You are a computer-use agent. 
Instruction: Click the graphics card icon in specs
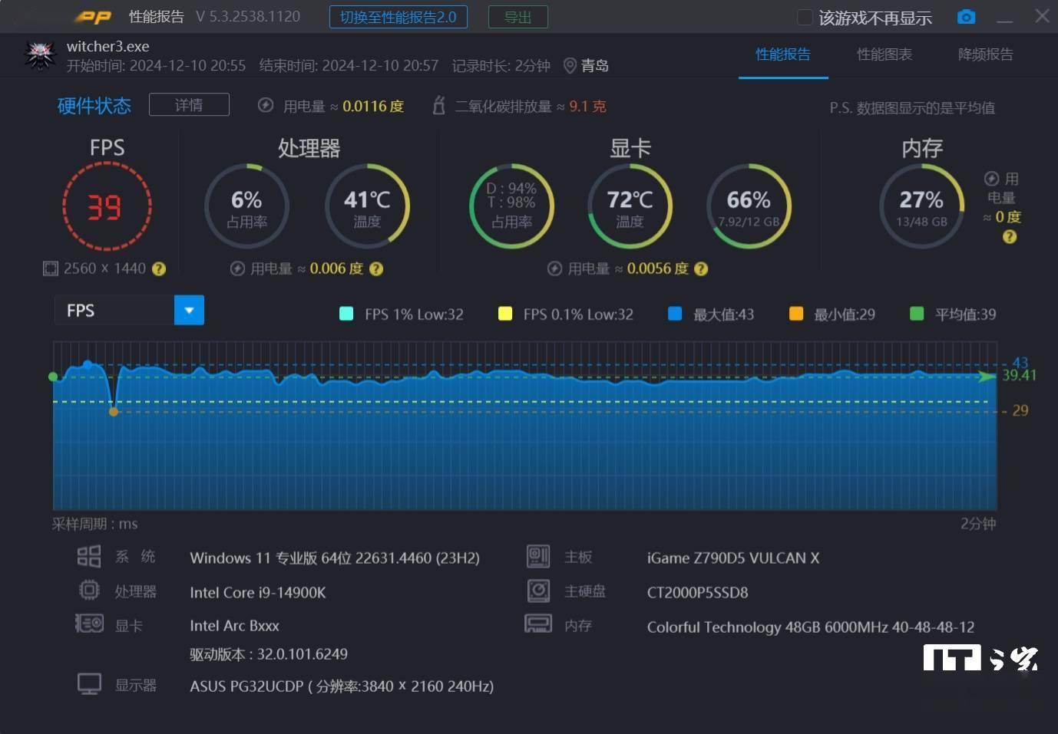pyautogui.click(x=89, y=624)
